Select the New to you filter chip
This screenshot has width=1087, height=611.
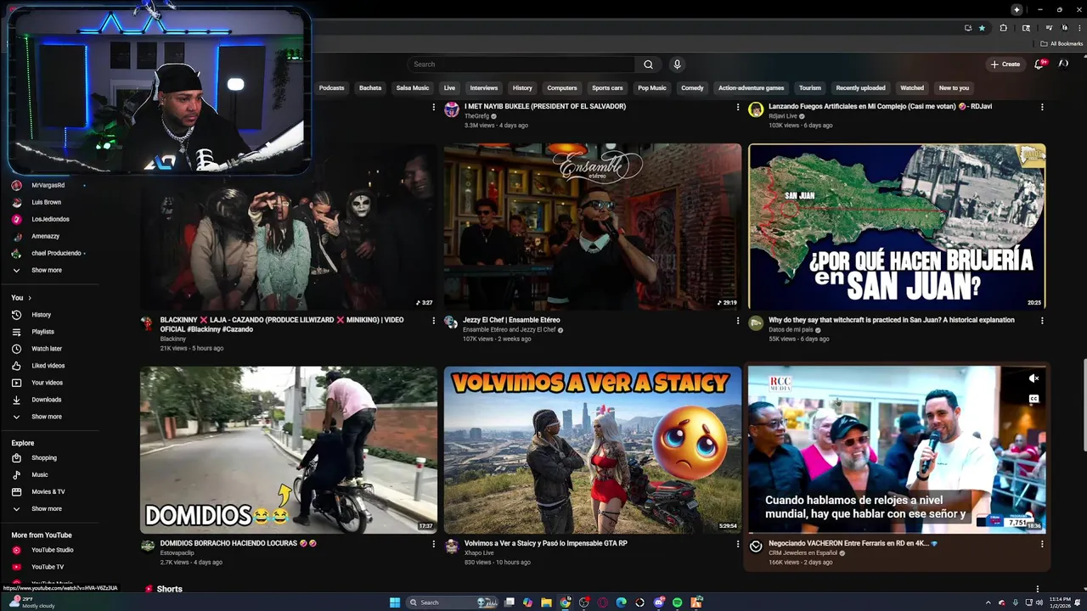(954, 88)
